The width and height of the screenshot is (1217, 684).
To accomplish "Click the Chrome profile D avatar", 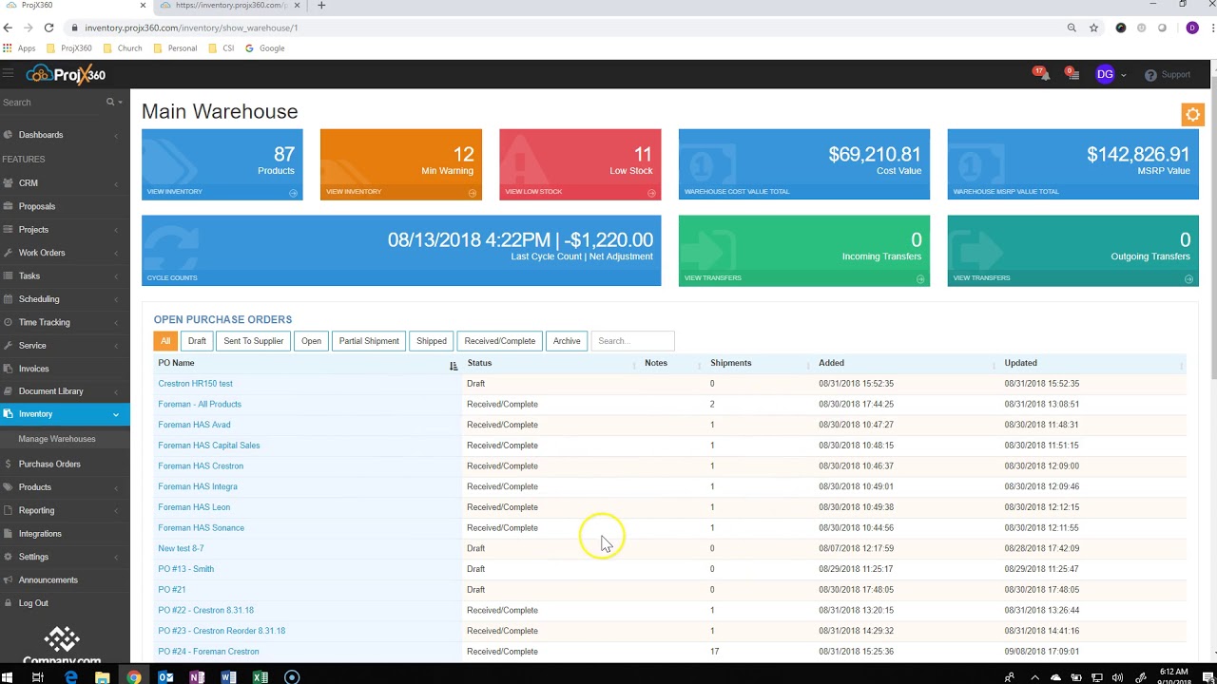I will tap(1192, 28).
